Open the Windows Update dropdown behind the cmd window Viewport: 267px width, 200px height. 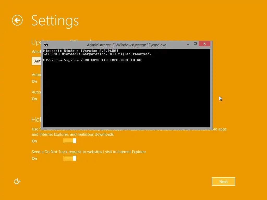[x=37, y=61]
